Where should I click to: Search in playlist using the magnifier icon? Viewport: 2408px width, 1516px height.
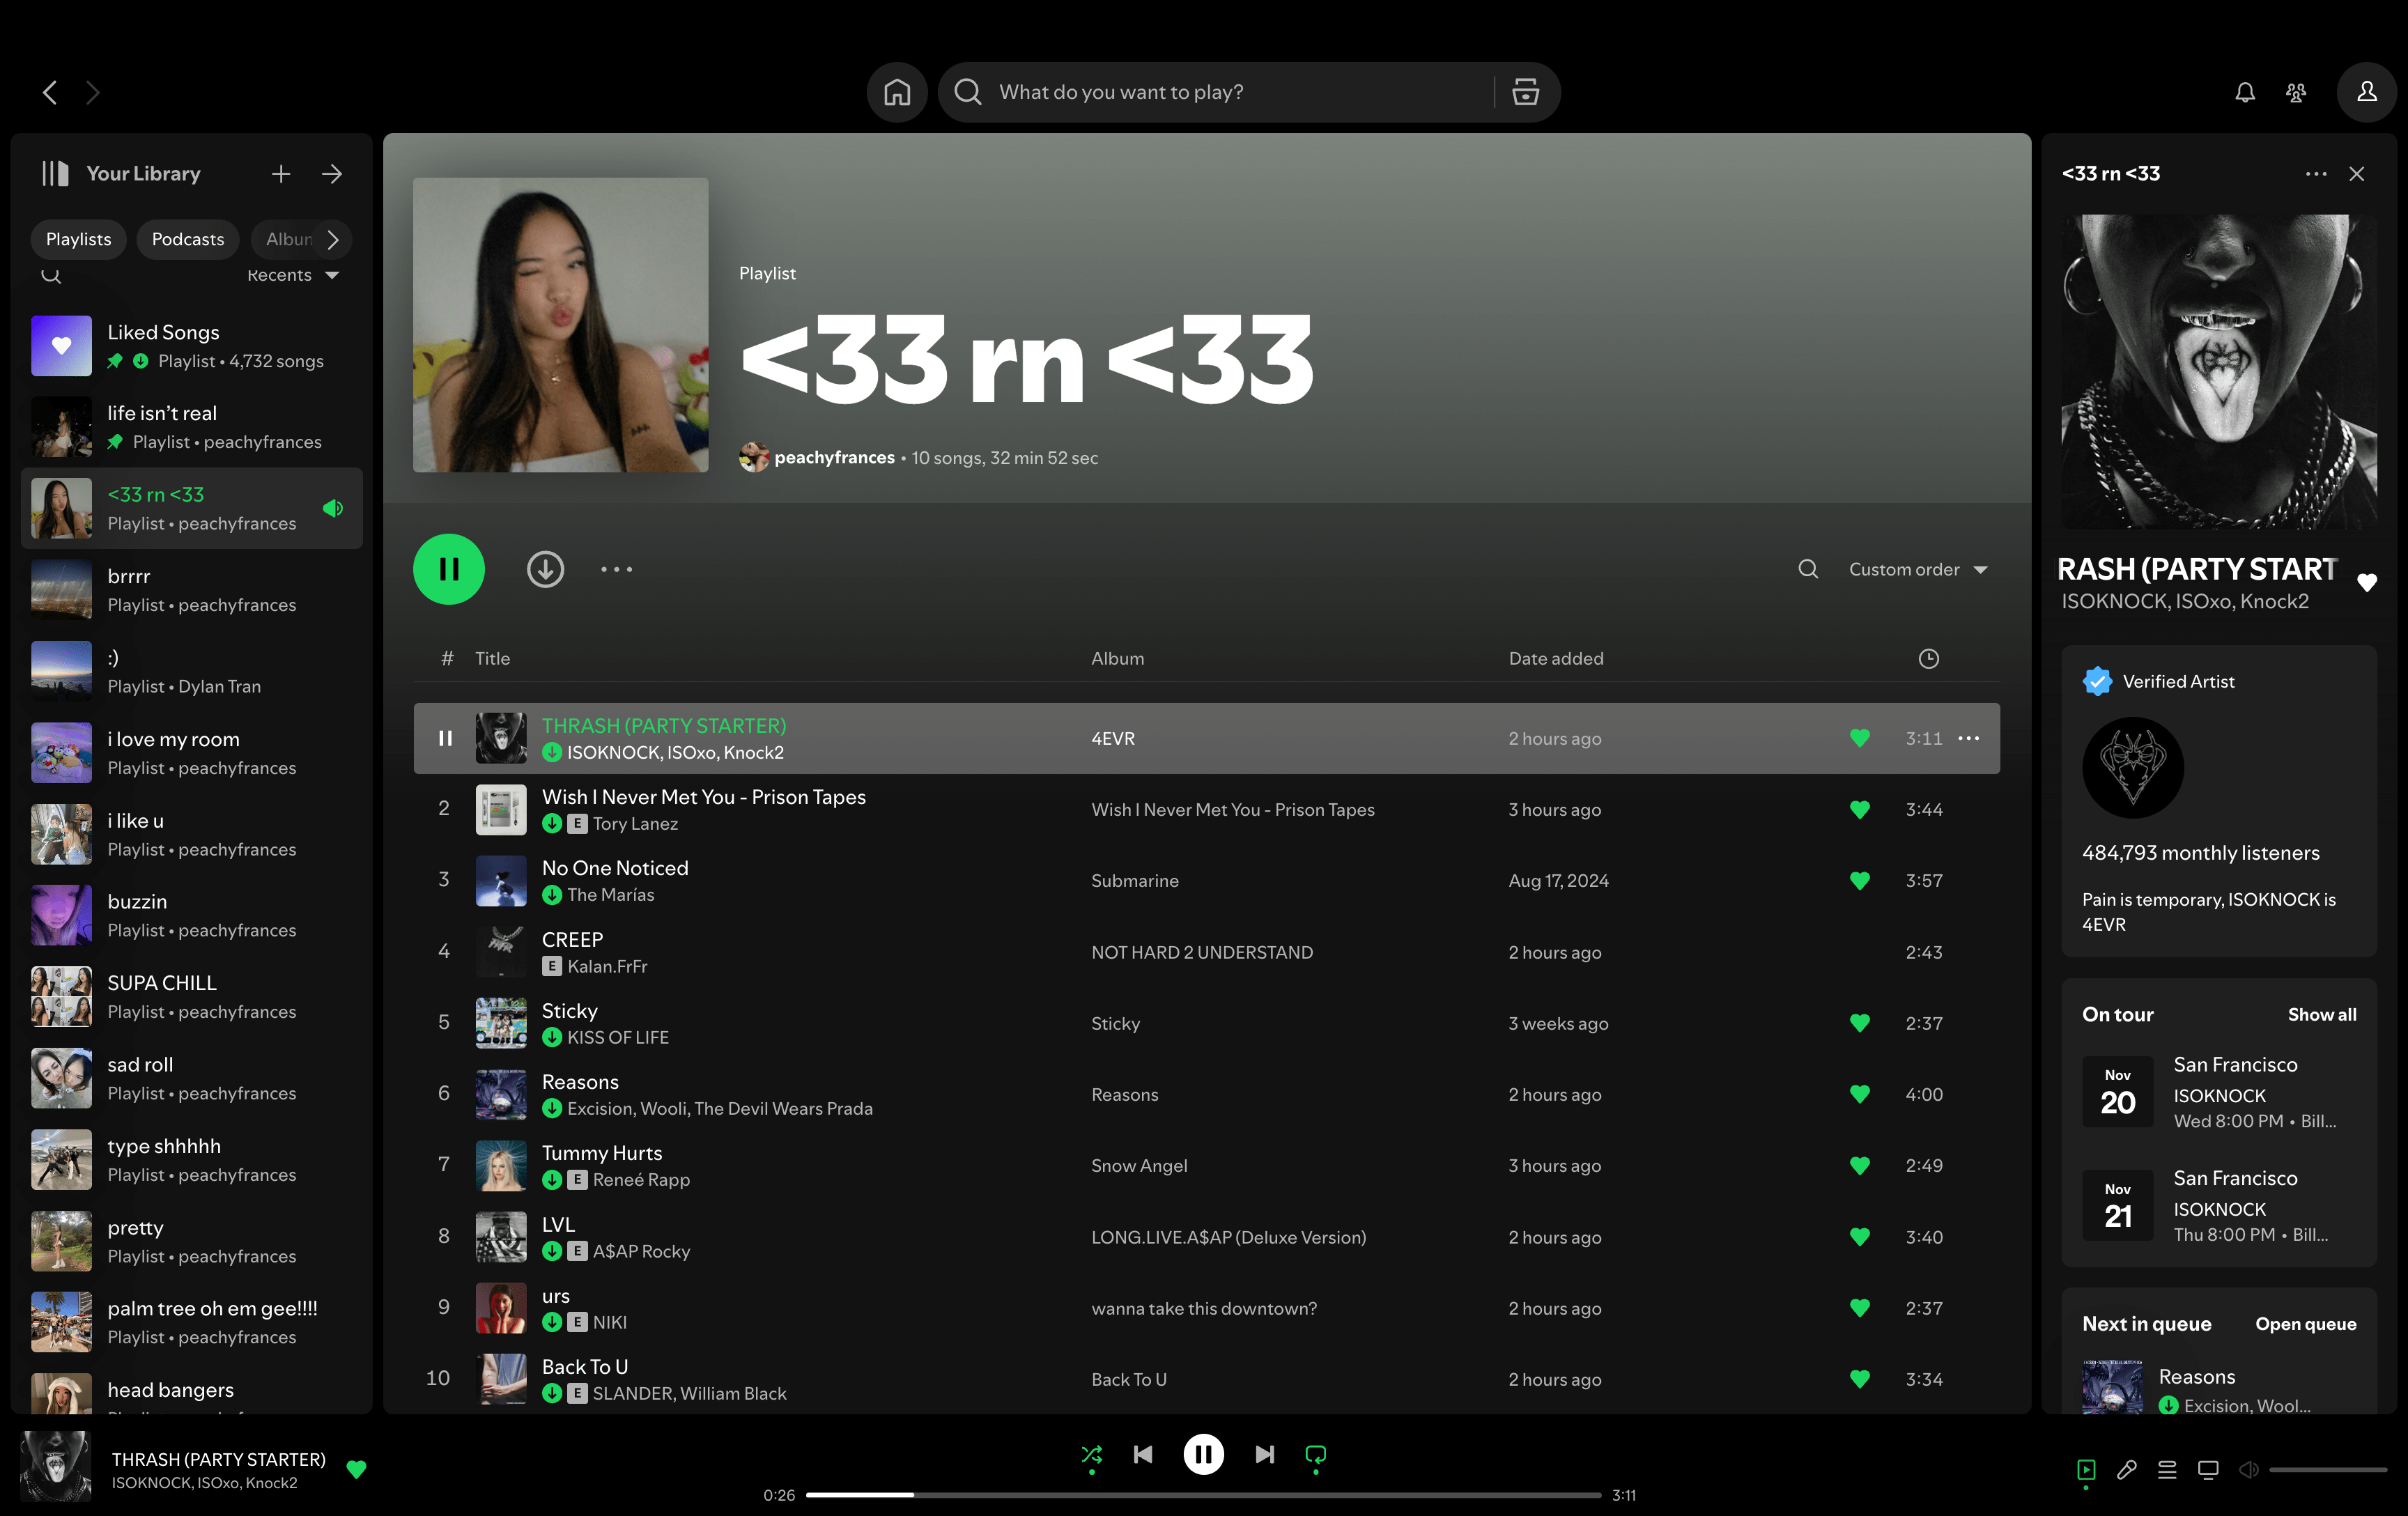1808,569
